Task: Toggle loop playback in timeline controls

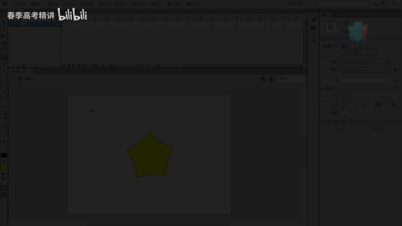Action: [96, 66]
